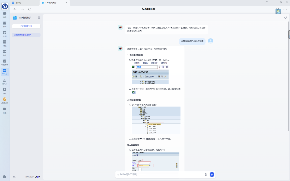Go forward with the right arrow
The image size is (290, 181).
point(22,9)
